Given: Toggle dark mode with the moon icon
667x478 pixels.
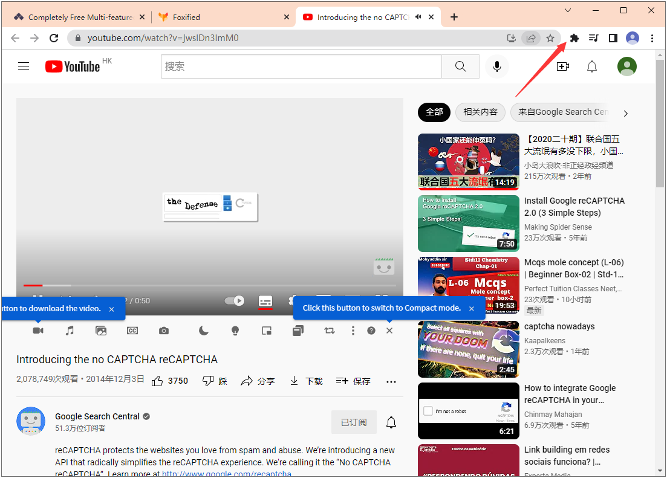Looking at the screenshot, I should pos(204,331).
